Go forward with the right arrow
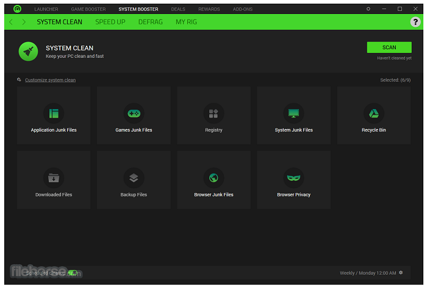 (24, 22)
